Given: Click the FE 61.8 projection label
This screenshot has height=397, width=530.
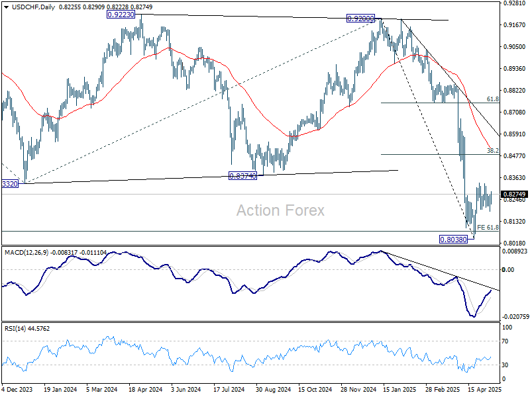Looking at the screenshot, I should (488, 228).
